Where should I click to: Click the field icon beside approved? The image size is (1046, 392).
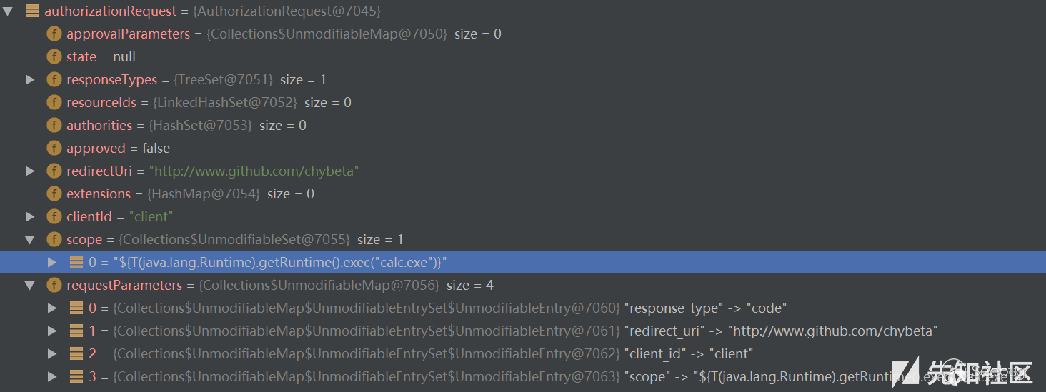point(54,148)
